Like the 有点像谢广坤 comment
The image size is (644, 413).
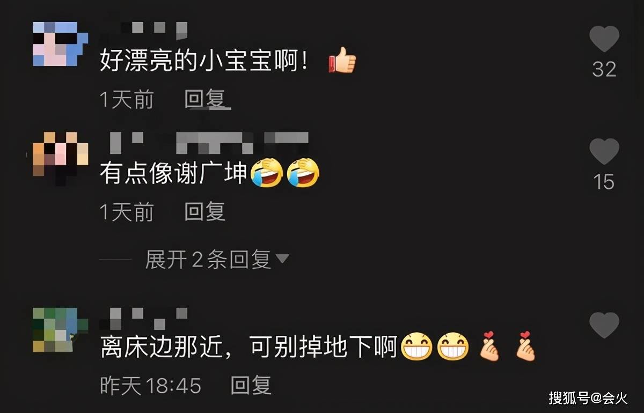coord(604,152)
